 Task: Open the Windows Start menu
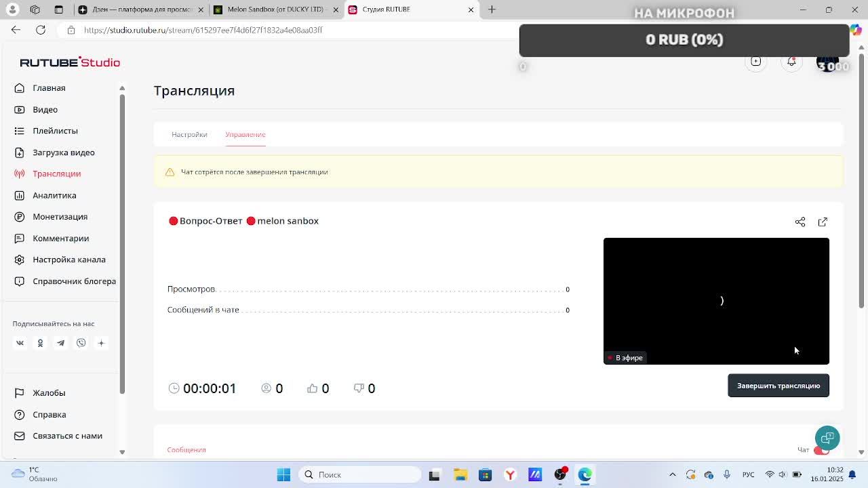tap(283, 474)
